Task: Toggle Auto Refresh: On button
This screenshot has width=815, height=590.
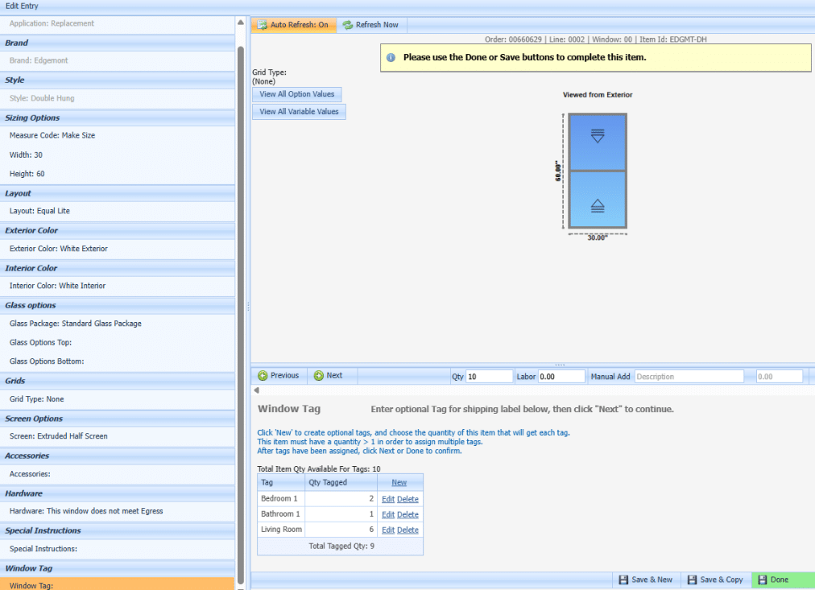Action: [293, 25]
